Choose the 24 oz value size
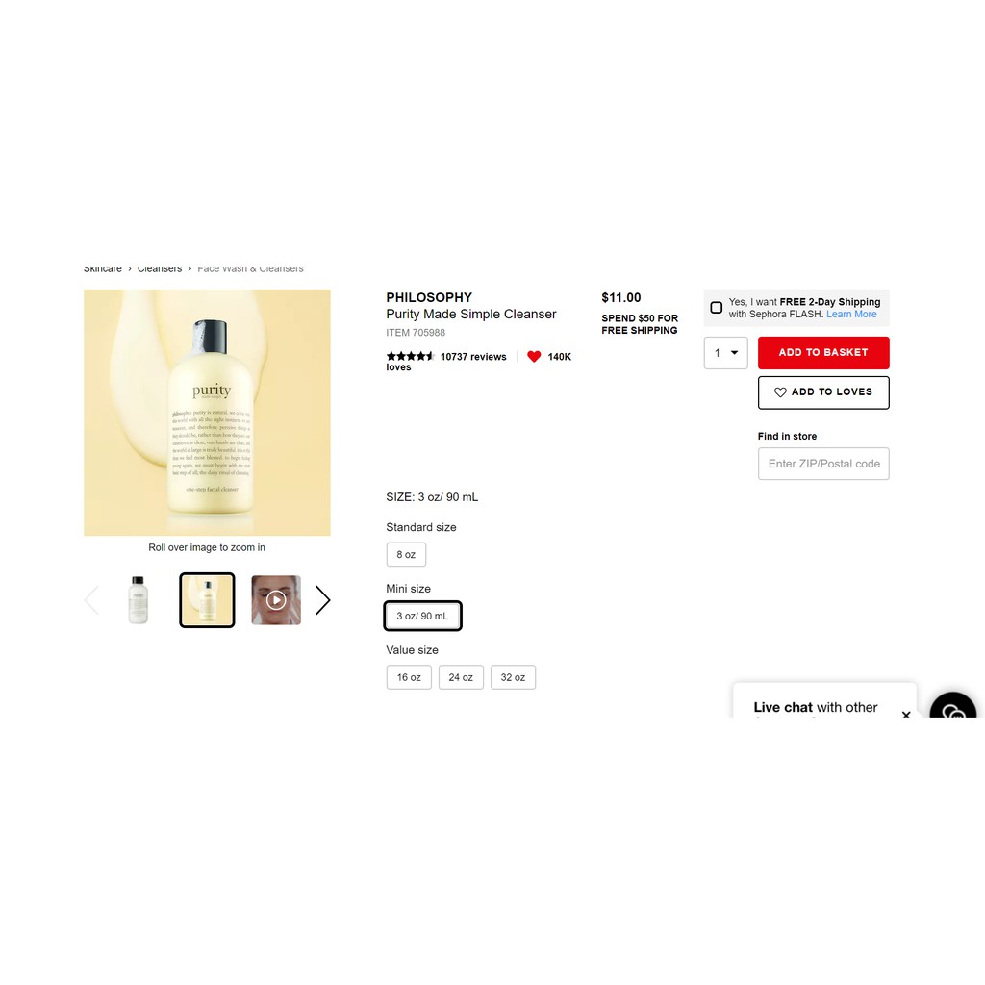Viewport: 985px width, 985px height. point(461,677)
